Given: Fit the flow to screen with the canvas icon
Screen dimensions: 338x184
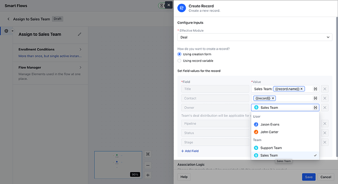Looking at the screenshot, I should 147,154.
